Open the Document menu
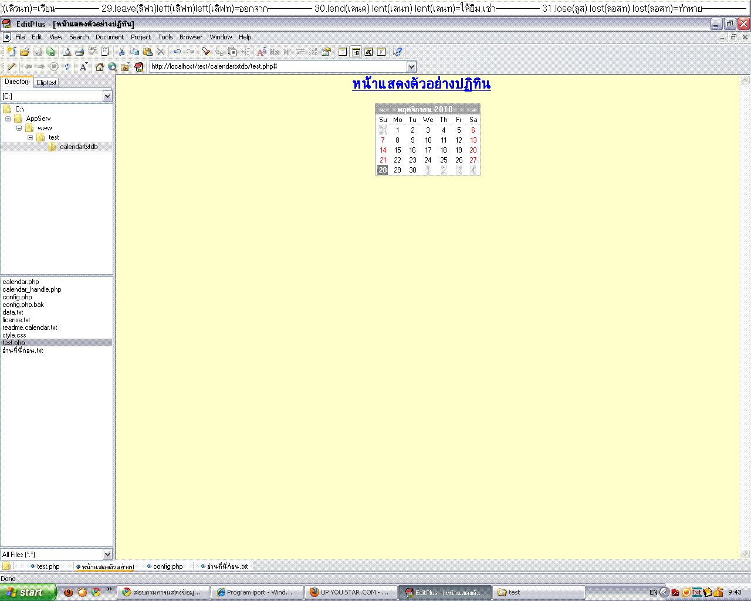This screenshot has height=601, width=751. click(110, 37)
